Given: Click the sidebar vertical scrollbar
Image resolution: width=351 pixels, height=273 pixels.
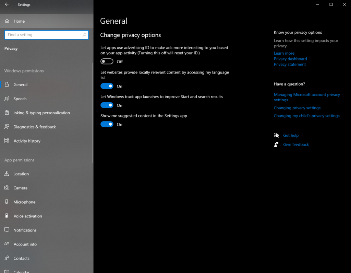Looking at the screenshot, I should tap(93, 113).
